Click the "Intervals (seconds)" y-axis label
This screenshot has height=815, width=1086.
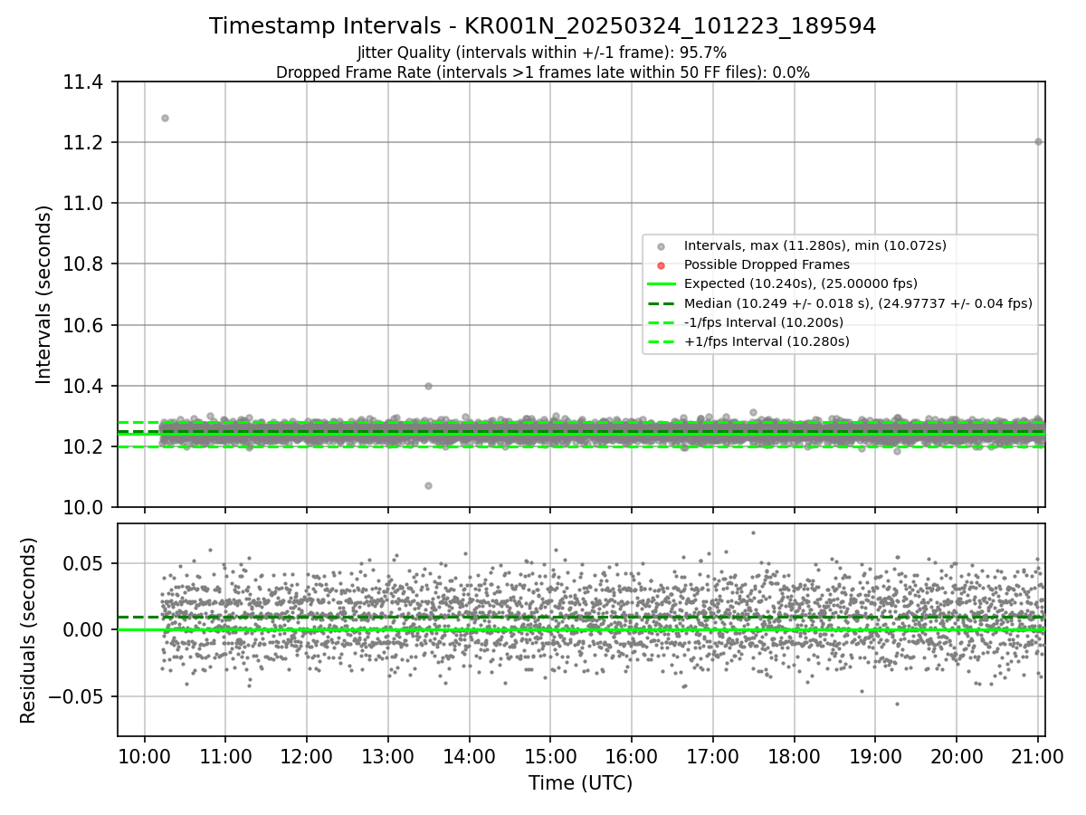point(45,294)
